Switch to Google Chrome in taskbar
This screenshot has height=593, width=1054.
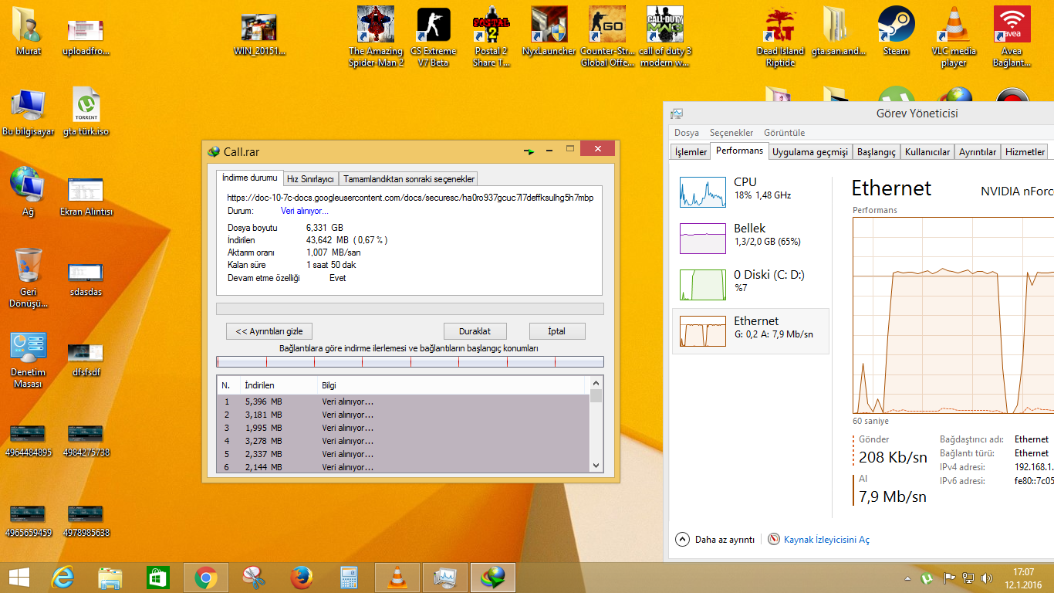pos(206,578)
